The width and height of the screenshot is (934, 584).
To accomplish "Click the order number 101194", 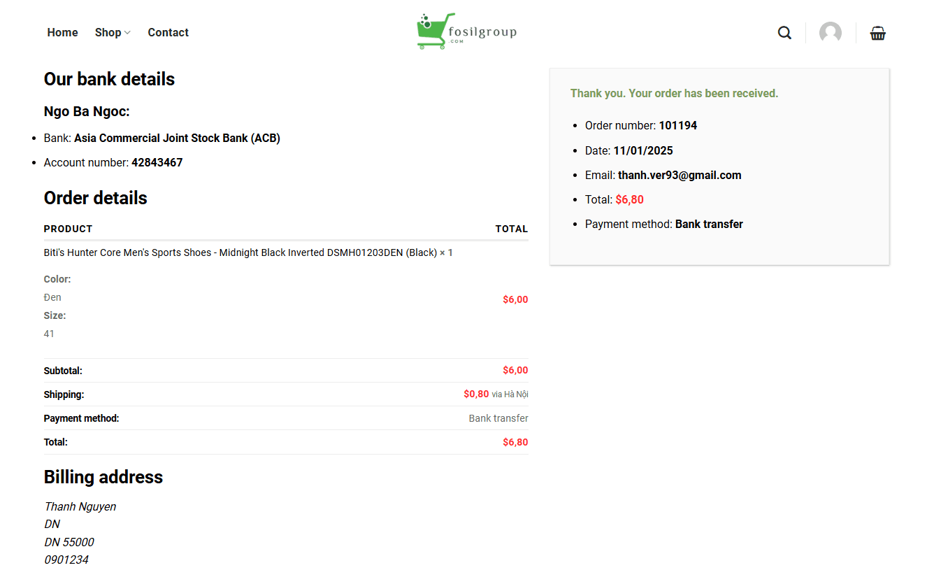I will [678, 126].
